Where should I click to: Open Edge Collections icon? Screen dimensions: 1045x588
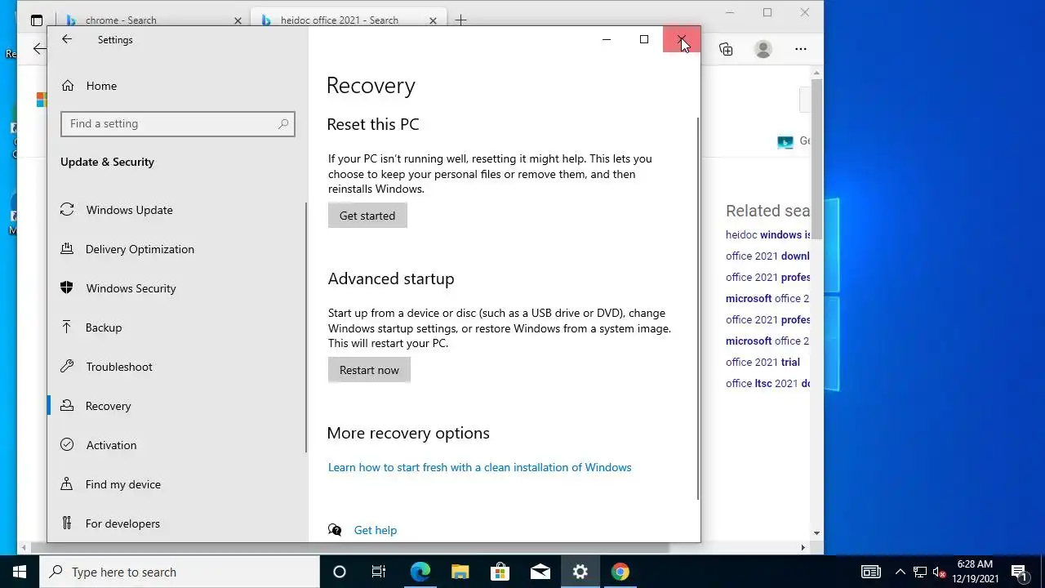pyautogui.click(x=726, y=49)
